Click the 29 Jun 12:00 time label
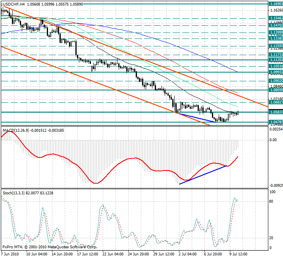 [x=164, y=254]
